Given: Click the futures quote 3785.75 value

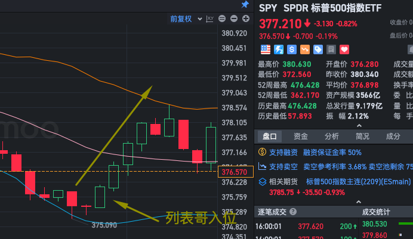Looking at the screenshot, I should [x=281, y=193].
